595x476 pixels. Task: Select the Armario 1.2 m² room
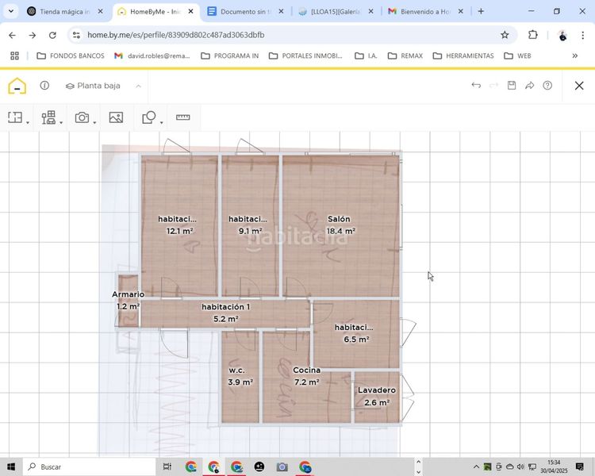(x=128, y=300)
